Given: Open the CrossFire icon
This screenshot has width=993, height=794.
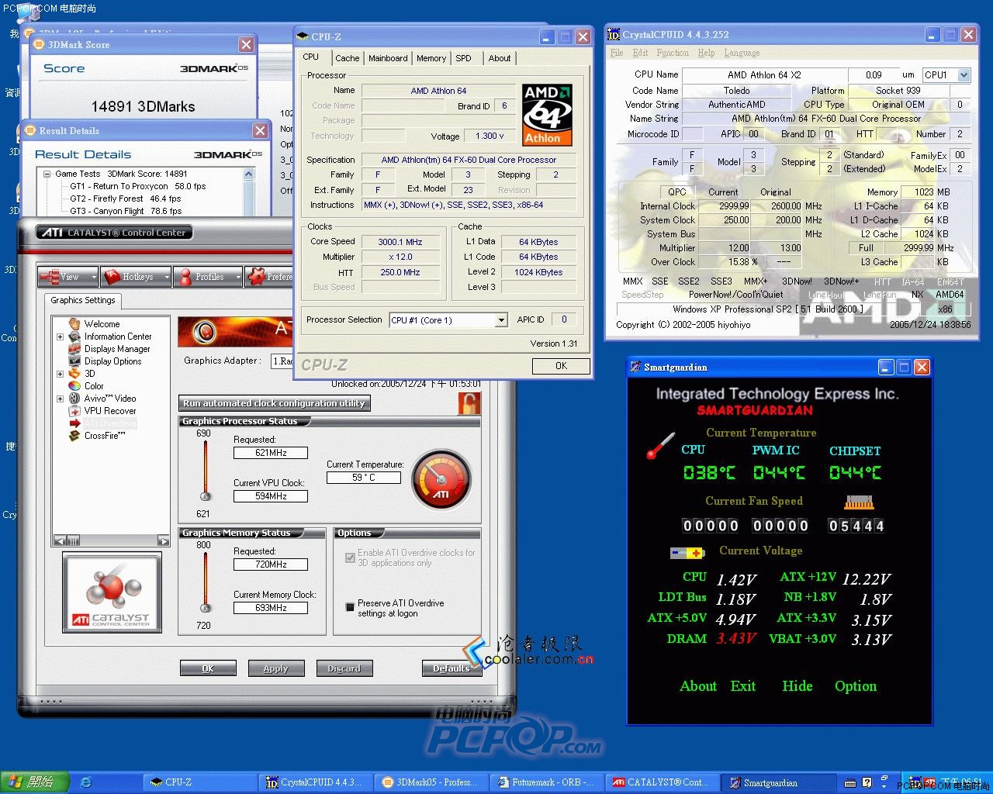Looking at the screenshot, I should [74, 436].
